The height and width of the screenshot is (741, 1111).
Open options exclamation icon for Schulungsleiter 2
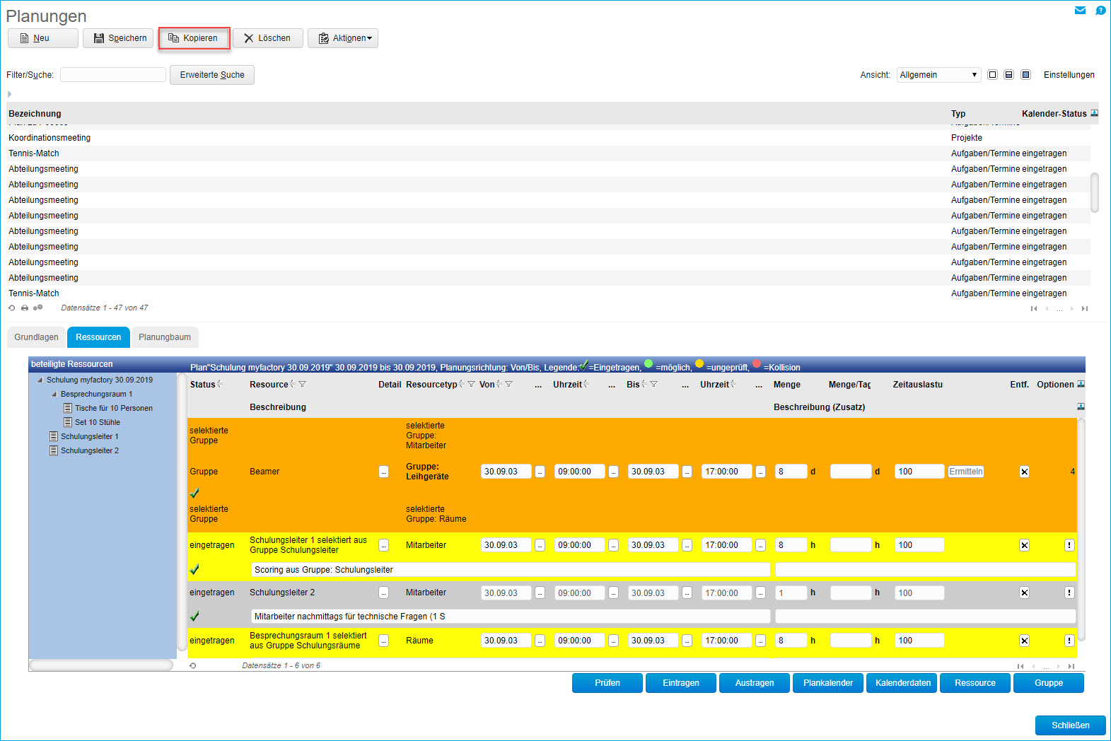1069,593
